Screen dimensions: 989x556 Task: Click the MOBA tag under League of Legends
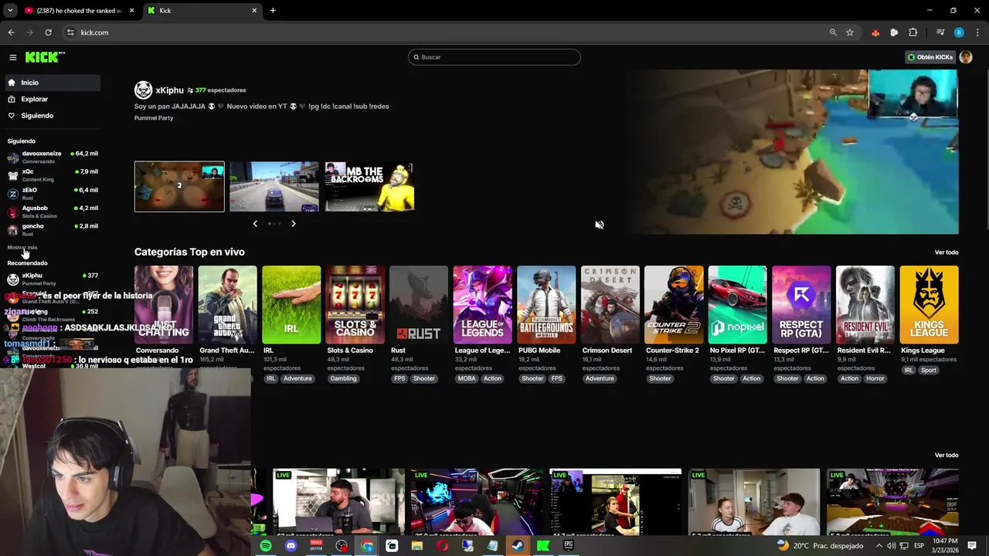[x=467, y=378]
